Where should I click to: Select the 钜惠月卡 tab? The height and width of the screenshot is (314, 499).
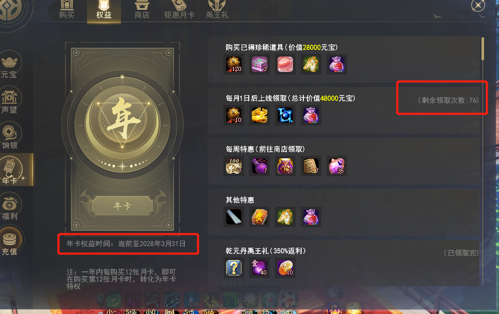click(180, 10)
